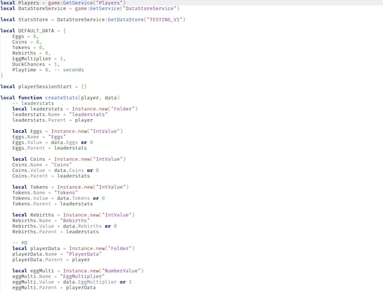This screenshot has height=291, width=383.
Task: Click the 'Rebirths = 0,' entry
Action: pyautogui.click(x=32, y=53)
